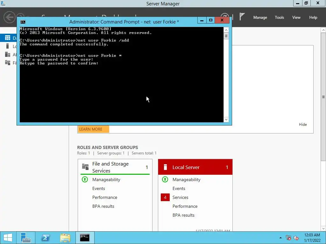The width and height of the screenshot is (326, 244).
Task: Open Local Server Events
Action: click(x=179, y=188)
